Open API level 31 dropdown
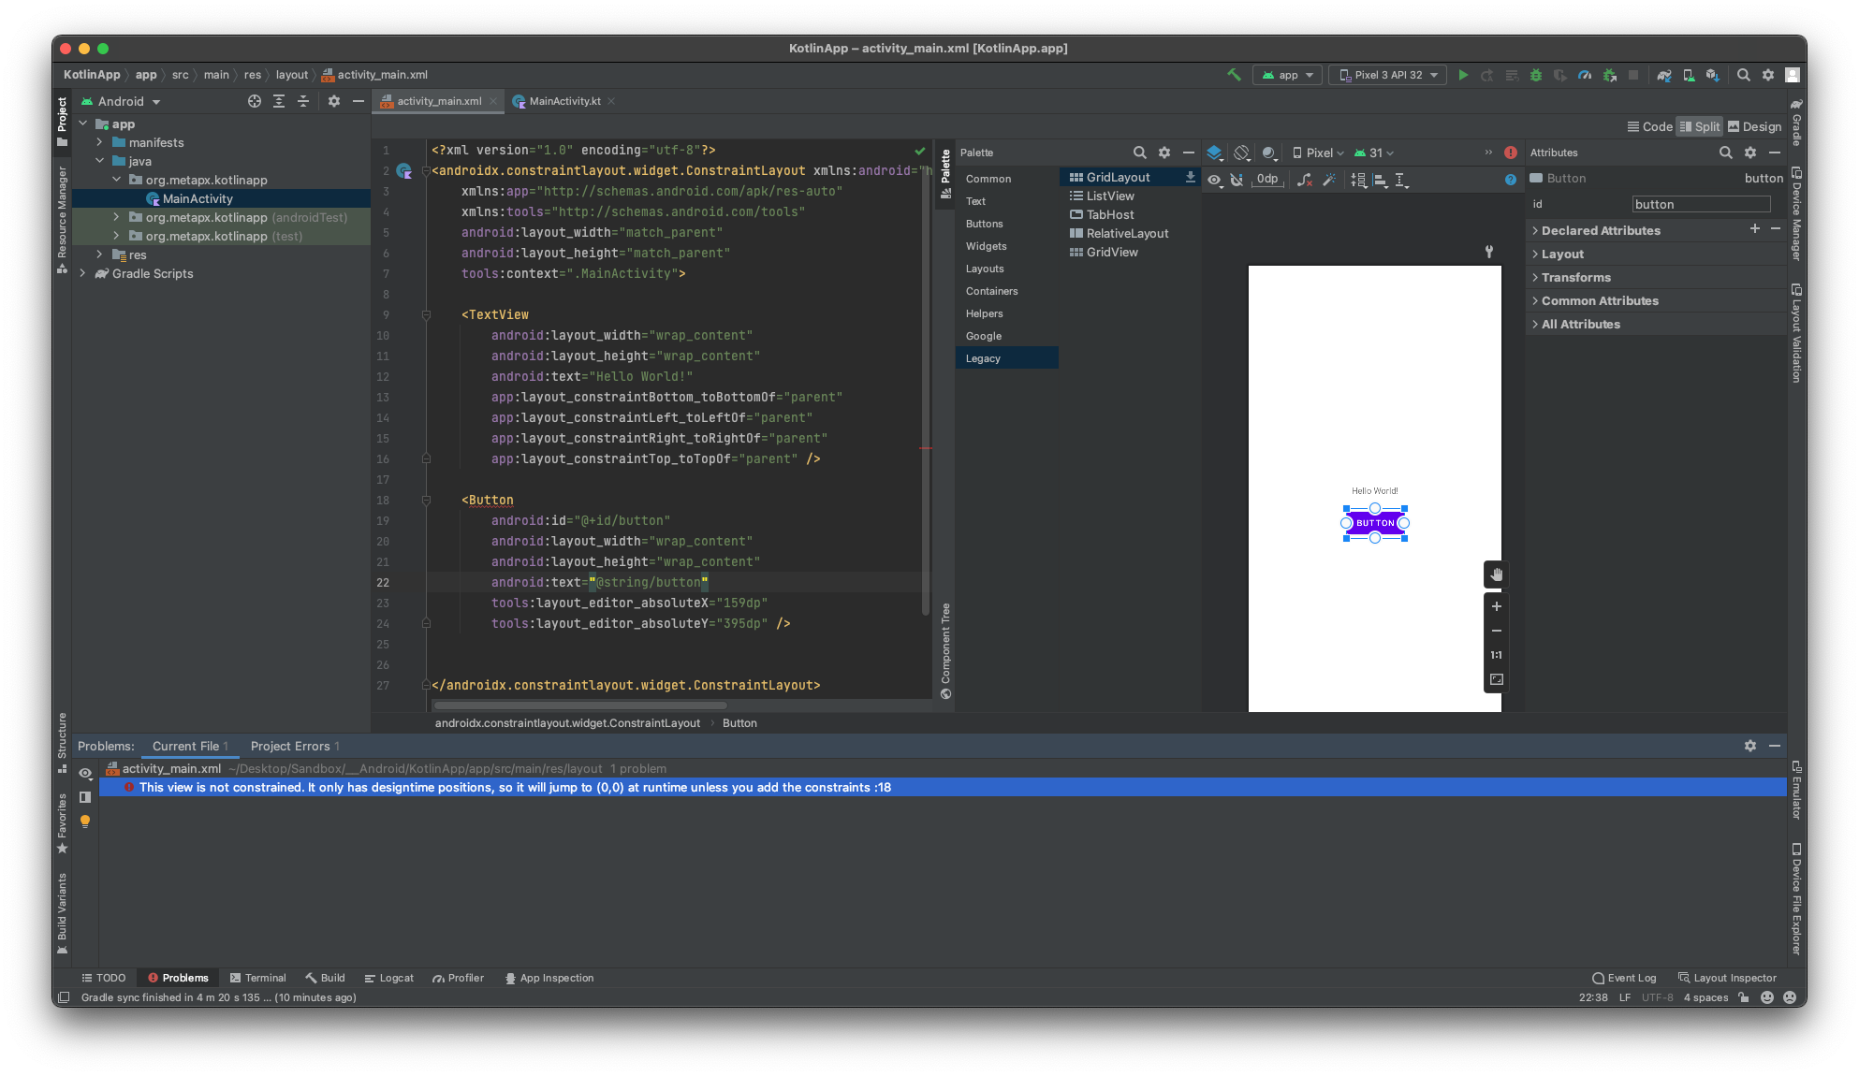1859x1076 pixels. click(x=1374, y=153)
